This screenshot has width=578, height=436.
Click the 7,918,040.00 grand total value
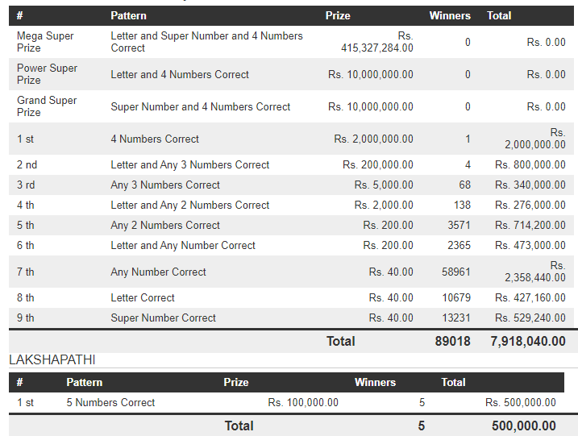(x=528, y=341)
